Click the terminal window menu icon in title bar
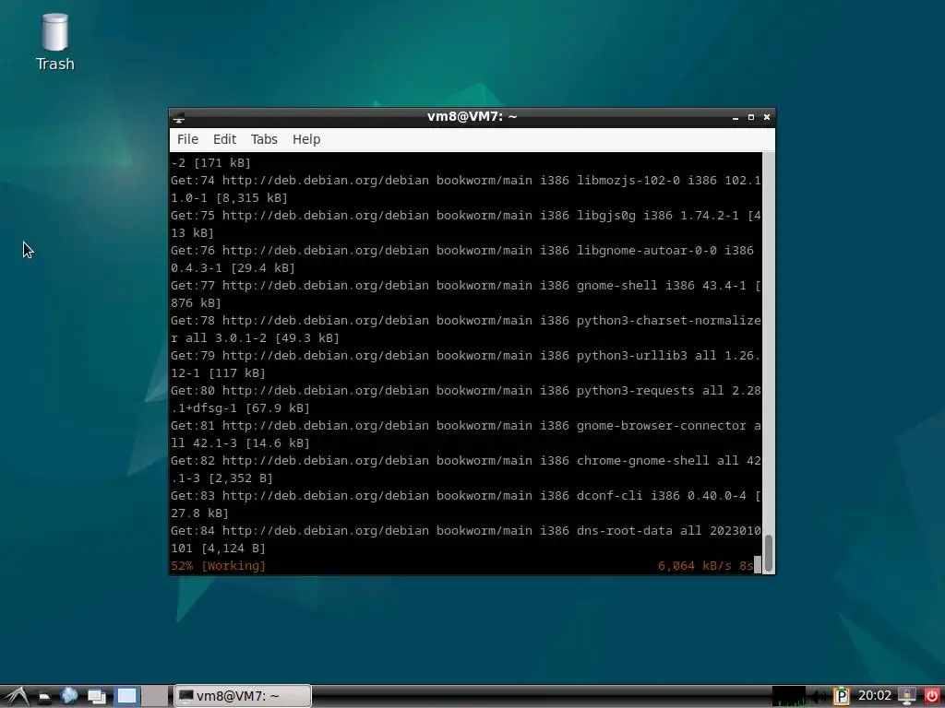This screenshot has height=708, width=945. tap(178, 117)
